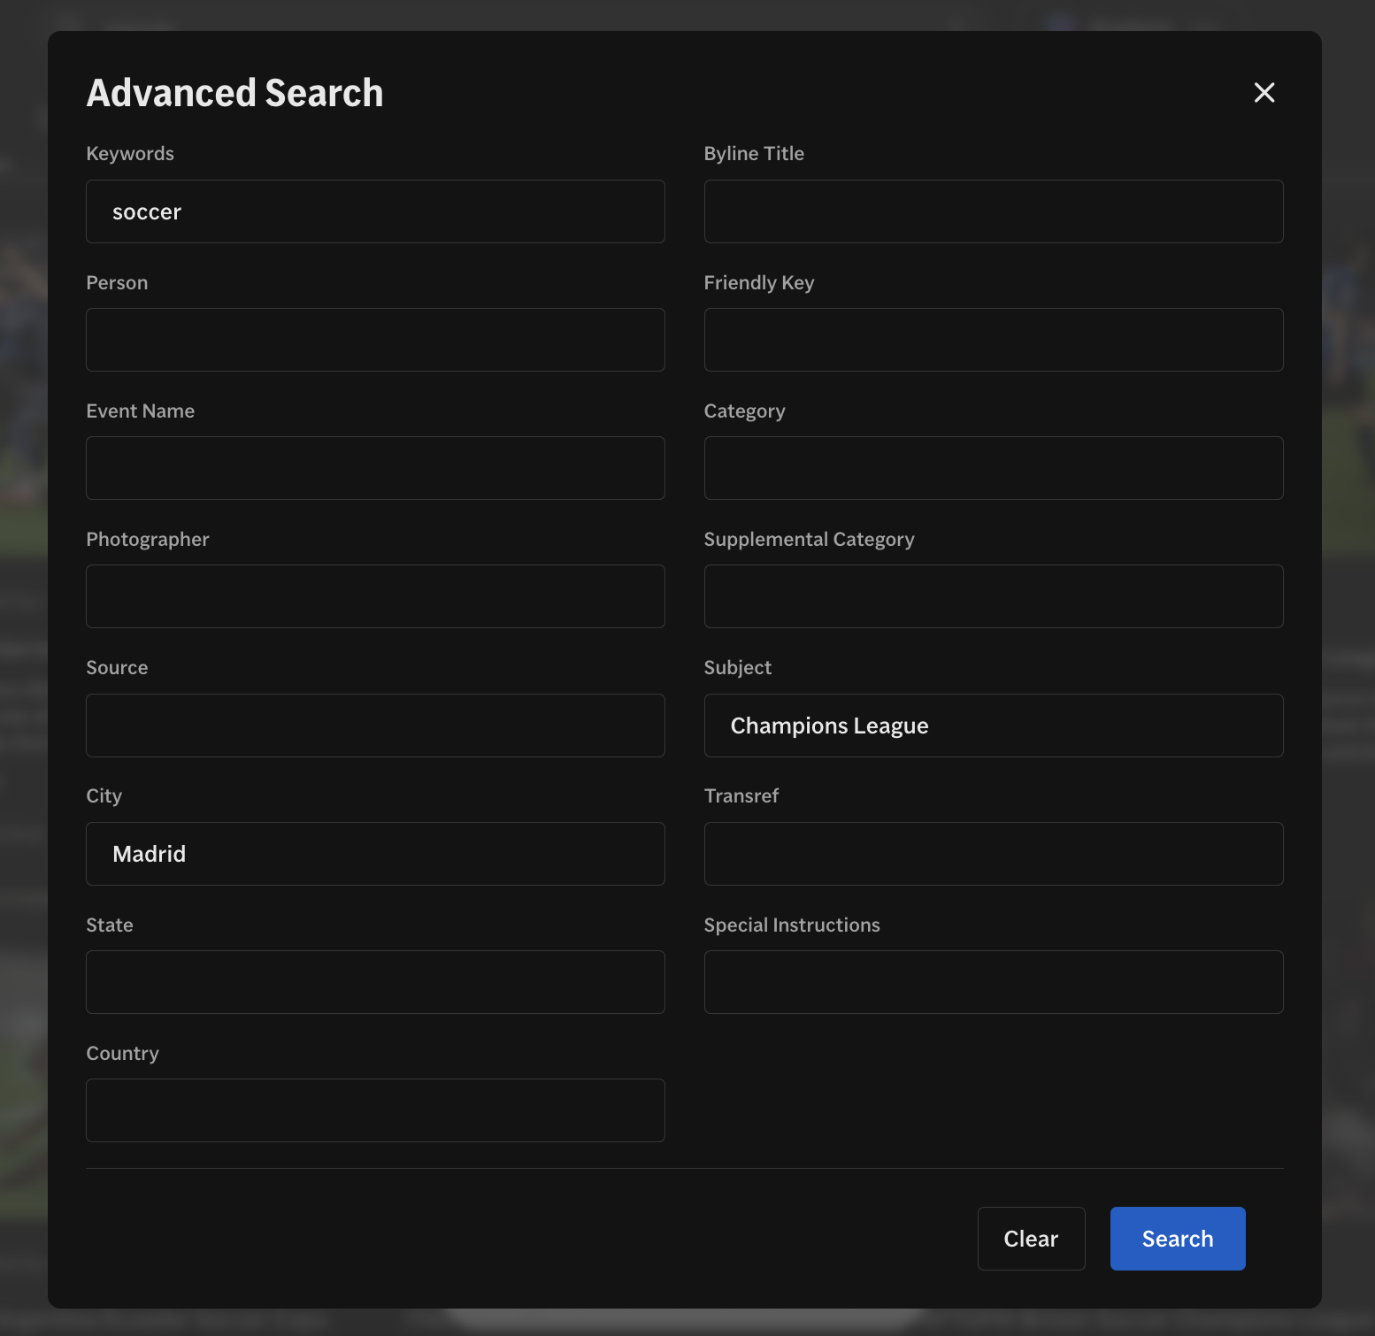
Task: Click the Friendly Key field
Action: coord(993,340)
